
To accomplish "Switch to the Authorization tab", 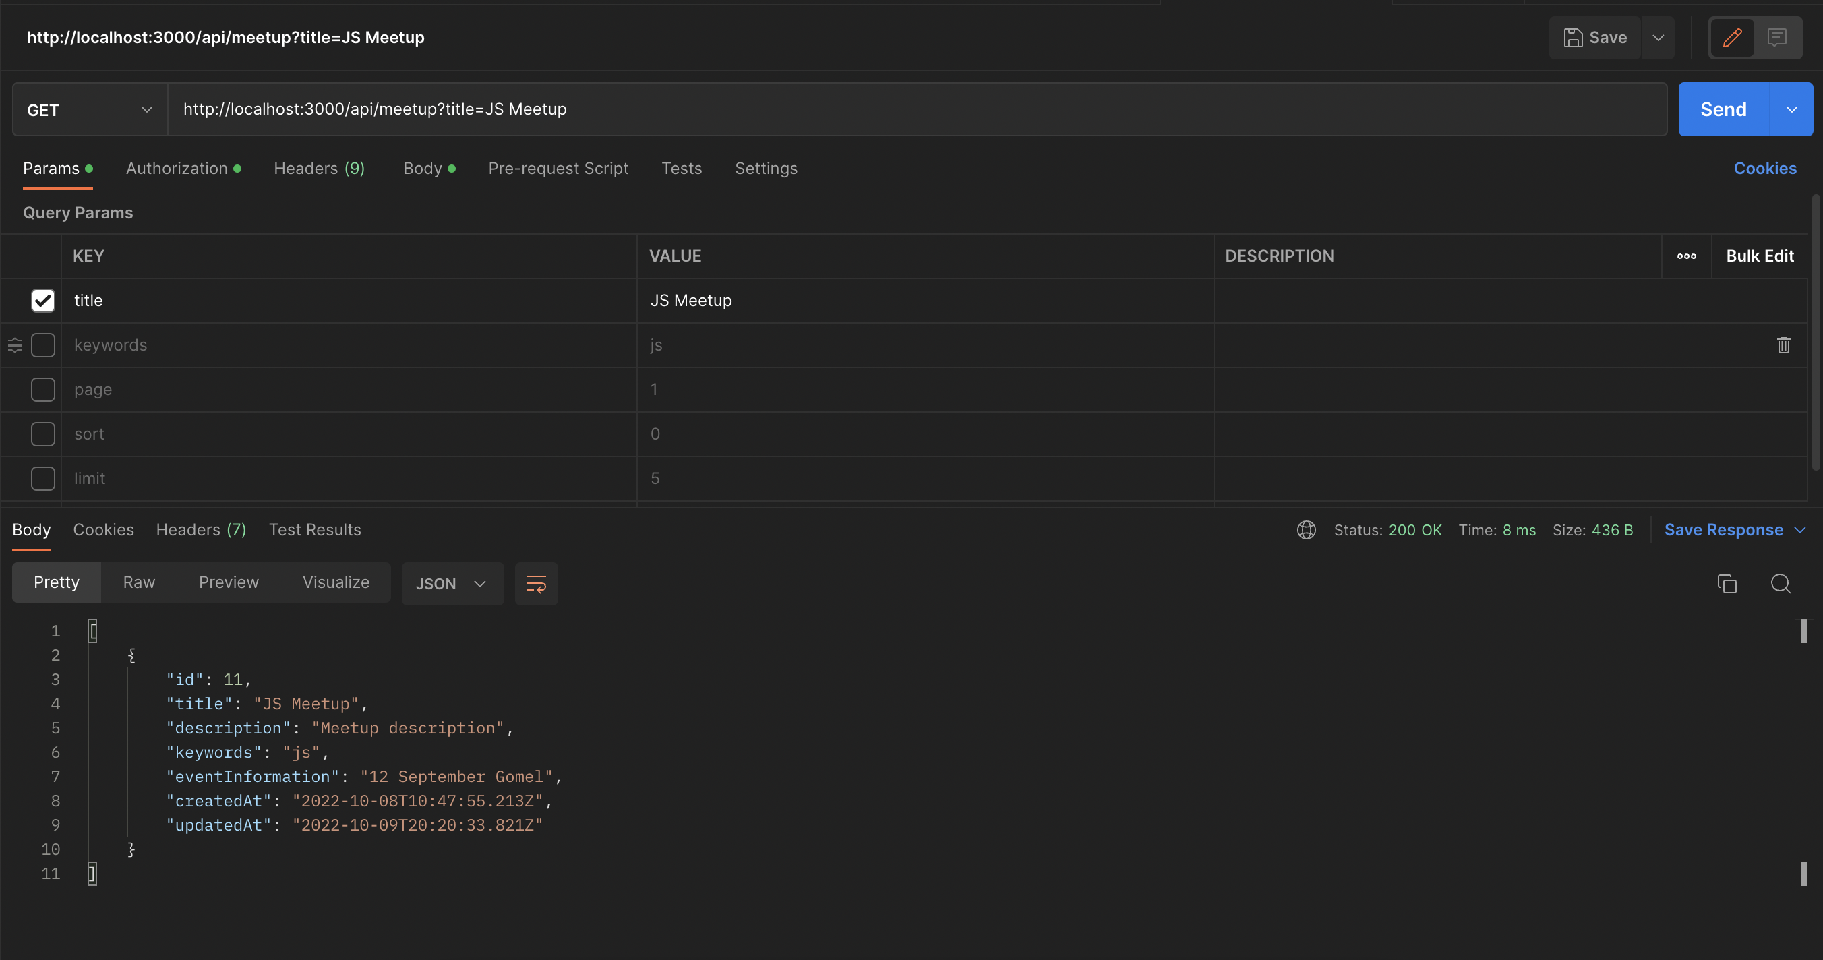I will [x=175, y=169].
